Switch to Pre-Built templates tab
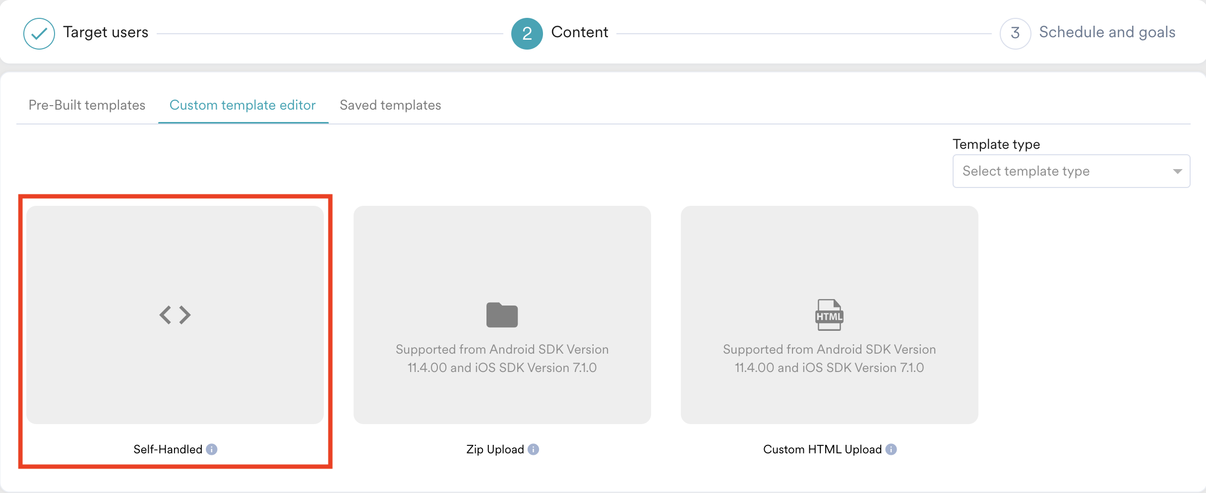 coord(87,105)
